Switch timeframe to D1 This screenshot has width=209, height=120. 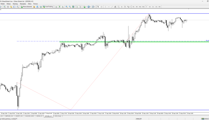click(x=153, y=7)
